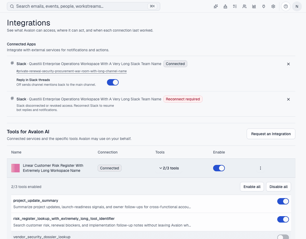This screenshot has height=239, width=306.
Task: Disable the Linear Customer Risk Register integration toggle
Action: point(219,168)
